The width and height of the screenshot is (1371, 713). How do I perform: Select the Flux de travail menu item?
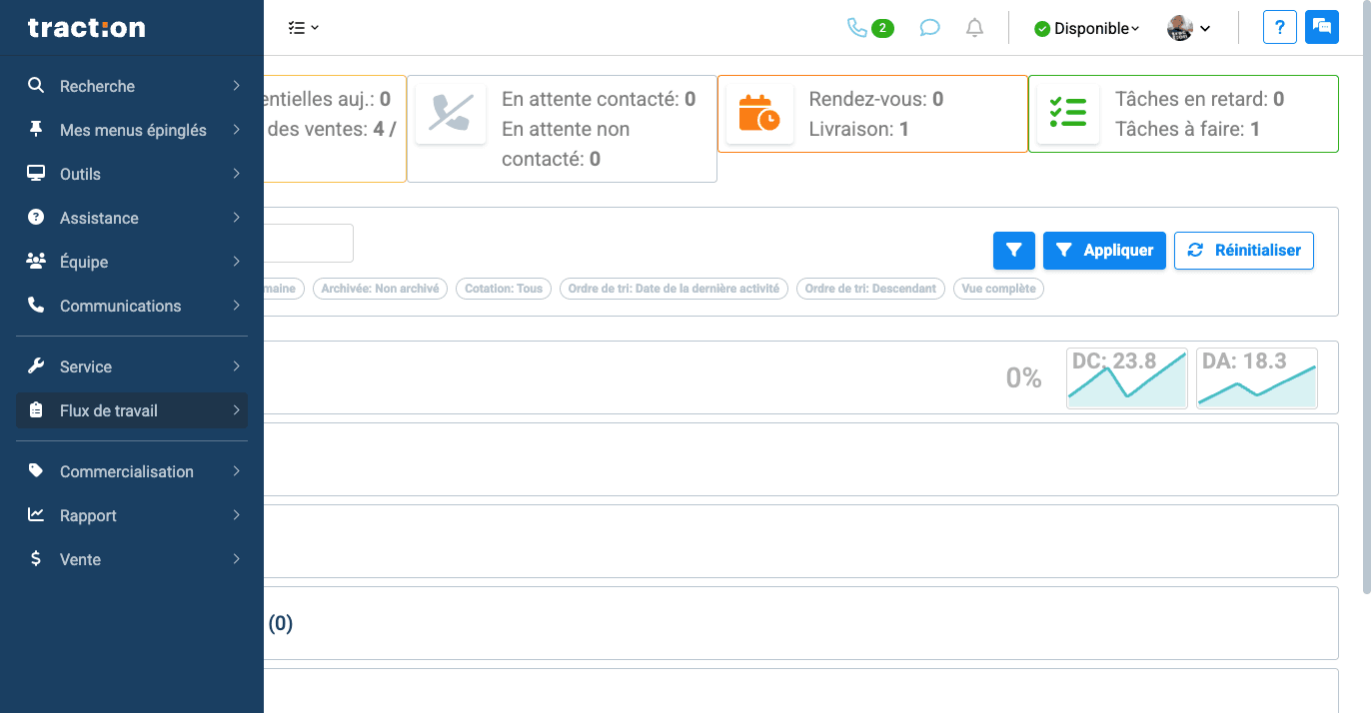pos(132,410)
